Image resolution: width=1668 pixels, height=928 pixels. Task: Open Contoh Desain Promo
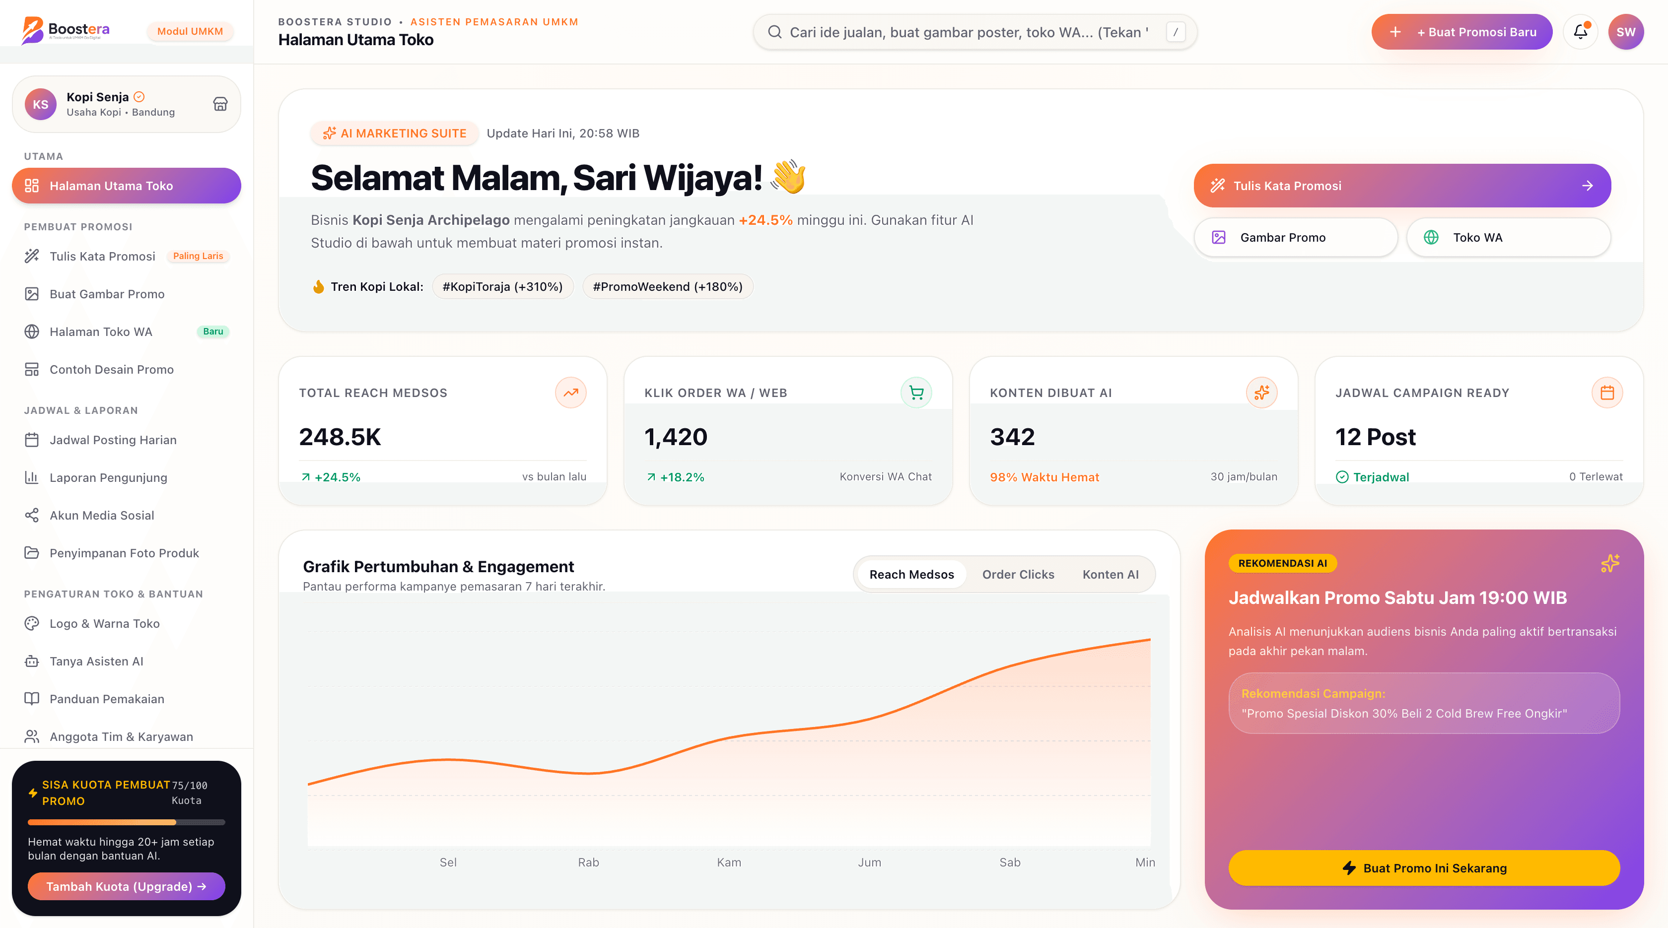[126, 370]
